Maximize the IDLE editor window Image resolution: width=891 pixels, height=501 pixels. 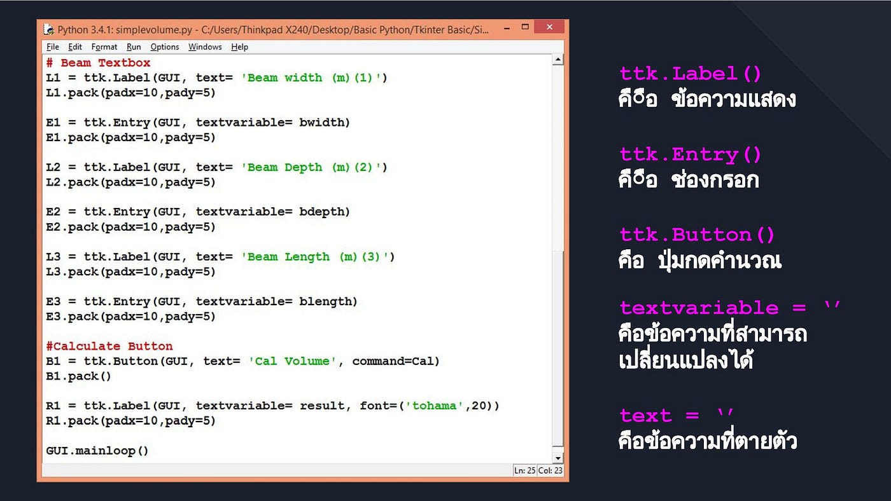[x=526, y=27]
